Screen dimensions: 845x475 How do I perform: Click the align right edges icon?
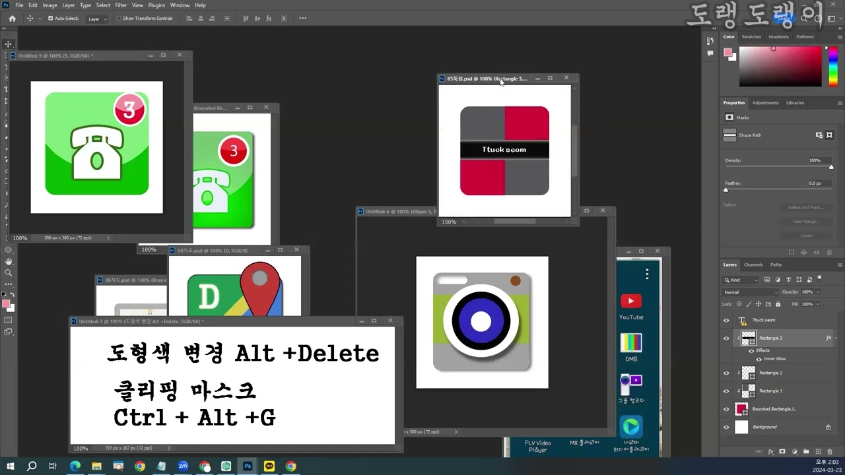213,18
